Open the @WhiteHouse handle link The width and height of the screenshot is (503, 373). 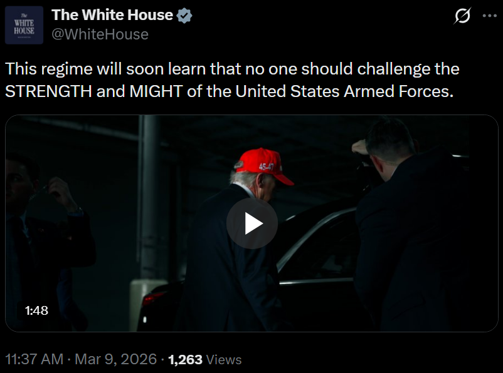pyautogui.click(x=100, y=34)
